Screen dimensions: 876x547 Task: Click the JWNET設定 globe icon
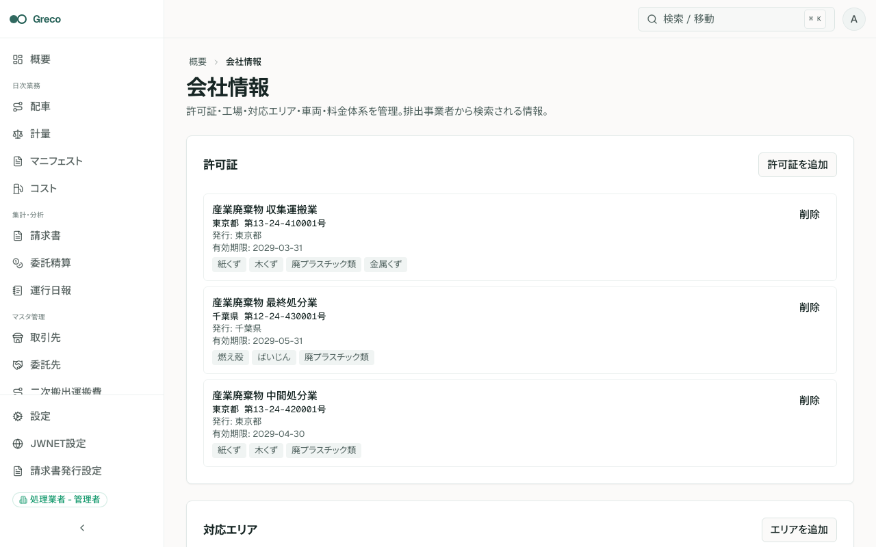click(18, 444)
